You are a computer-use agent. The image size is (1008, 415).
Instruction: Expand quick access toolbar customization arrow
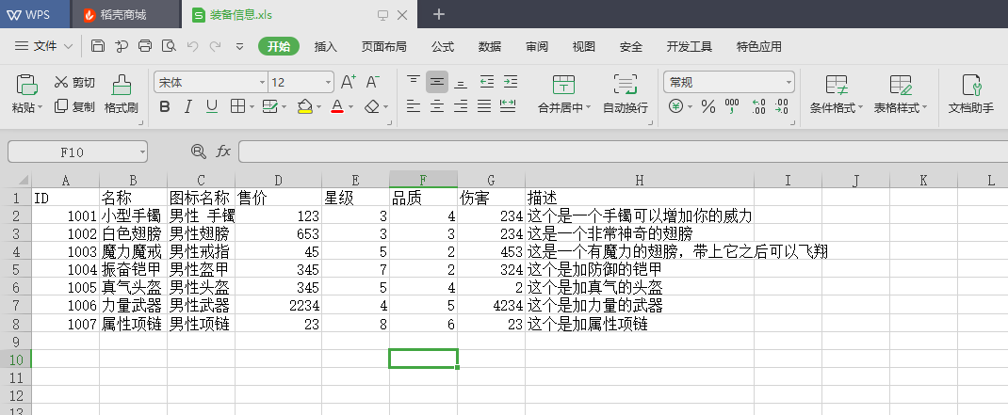click(240, 46)
